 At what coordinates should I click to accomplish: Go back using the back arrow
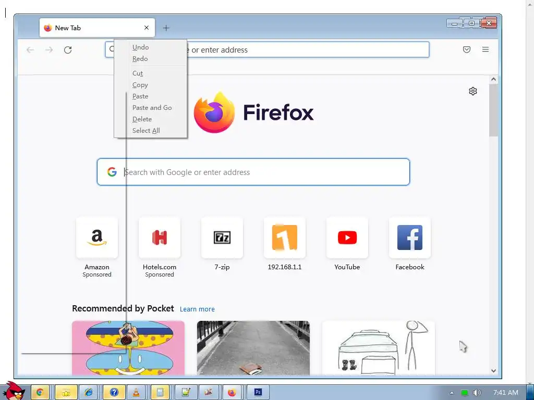click(30, 50)
